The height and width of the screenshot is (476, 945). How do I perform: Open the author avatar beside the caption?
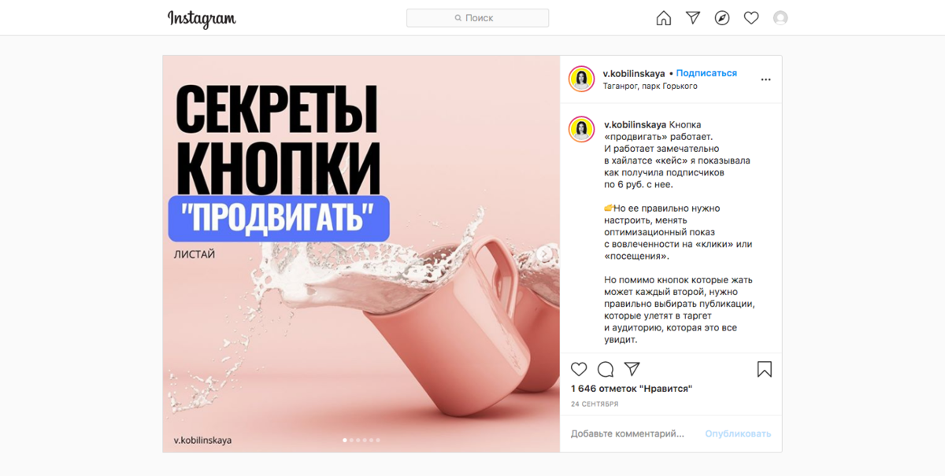582,129
